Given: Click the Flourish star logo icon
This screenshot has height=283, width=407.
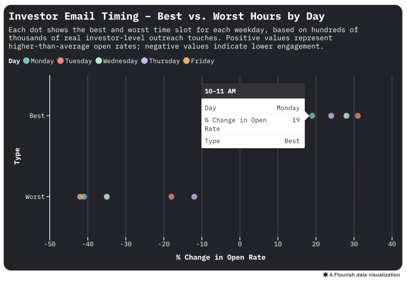Looking at the screenshot, I should [x=325, y=275].
